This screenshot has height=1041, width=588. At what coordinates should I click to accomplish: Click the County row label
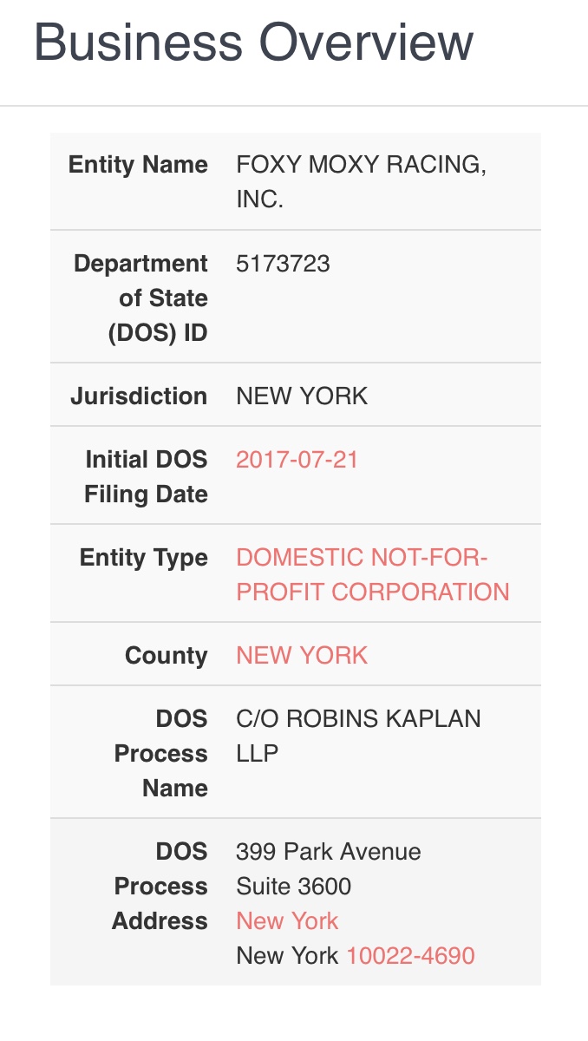click(167, 655)
